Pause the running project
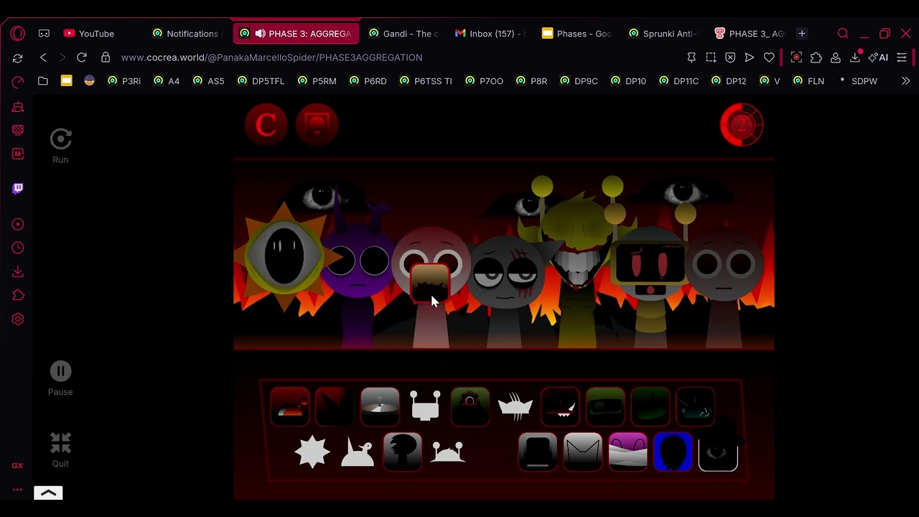The image size is (919, 517). (x=60, y=371)
